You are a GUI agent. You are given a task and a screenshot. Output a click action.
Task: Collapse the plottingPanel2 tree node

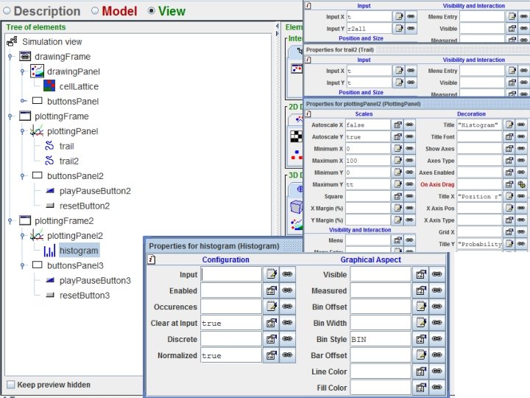pos(23,236)
